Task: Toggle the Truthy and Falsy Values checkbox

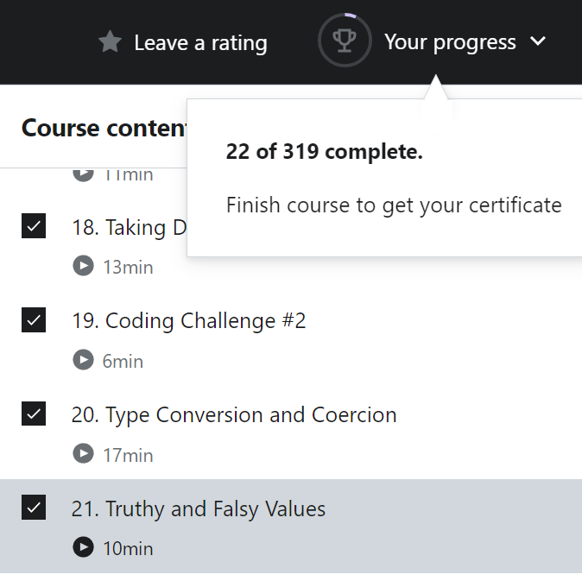Action: 34,508
